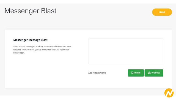Screen dimensions: 176x99
Task: Open the yellow N logo badge
Action: tap(169, 93)
